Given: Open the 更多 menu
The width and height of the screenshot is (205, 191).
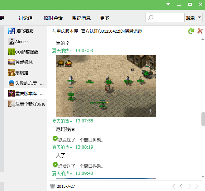Looking at the screenshot, I should (104, 18).
